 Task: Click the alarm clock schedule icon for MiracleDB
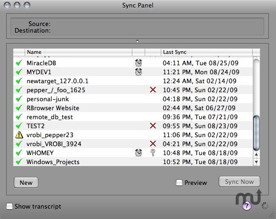click(x=138, y=63)
